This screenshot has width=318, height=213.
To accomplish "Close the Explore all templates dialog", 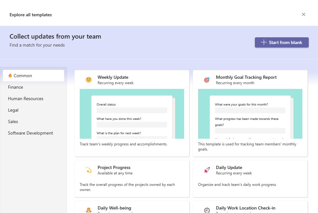I will coord(304,14).
